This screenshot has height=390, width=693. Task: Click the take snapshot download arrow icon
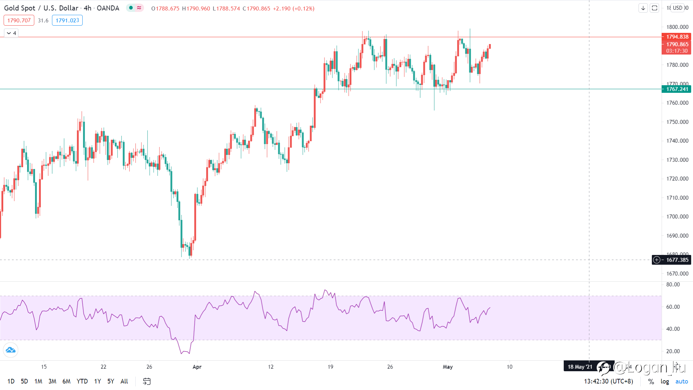pyautogui.click(x=643, y=8)
